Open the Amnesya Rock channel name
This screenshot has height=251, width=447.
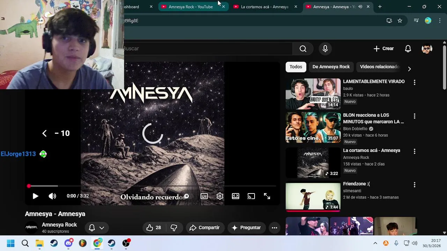[59, 225]
